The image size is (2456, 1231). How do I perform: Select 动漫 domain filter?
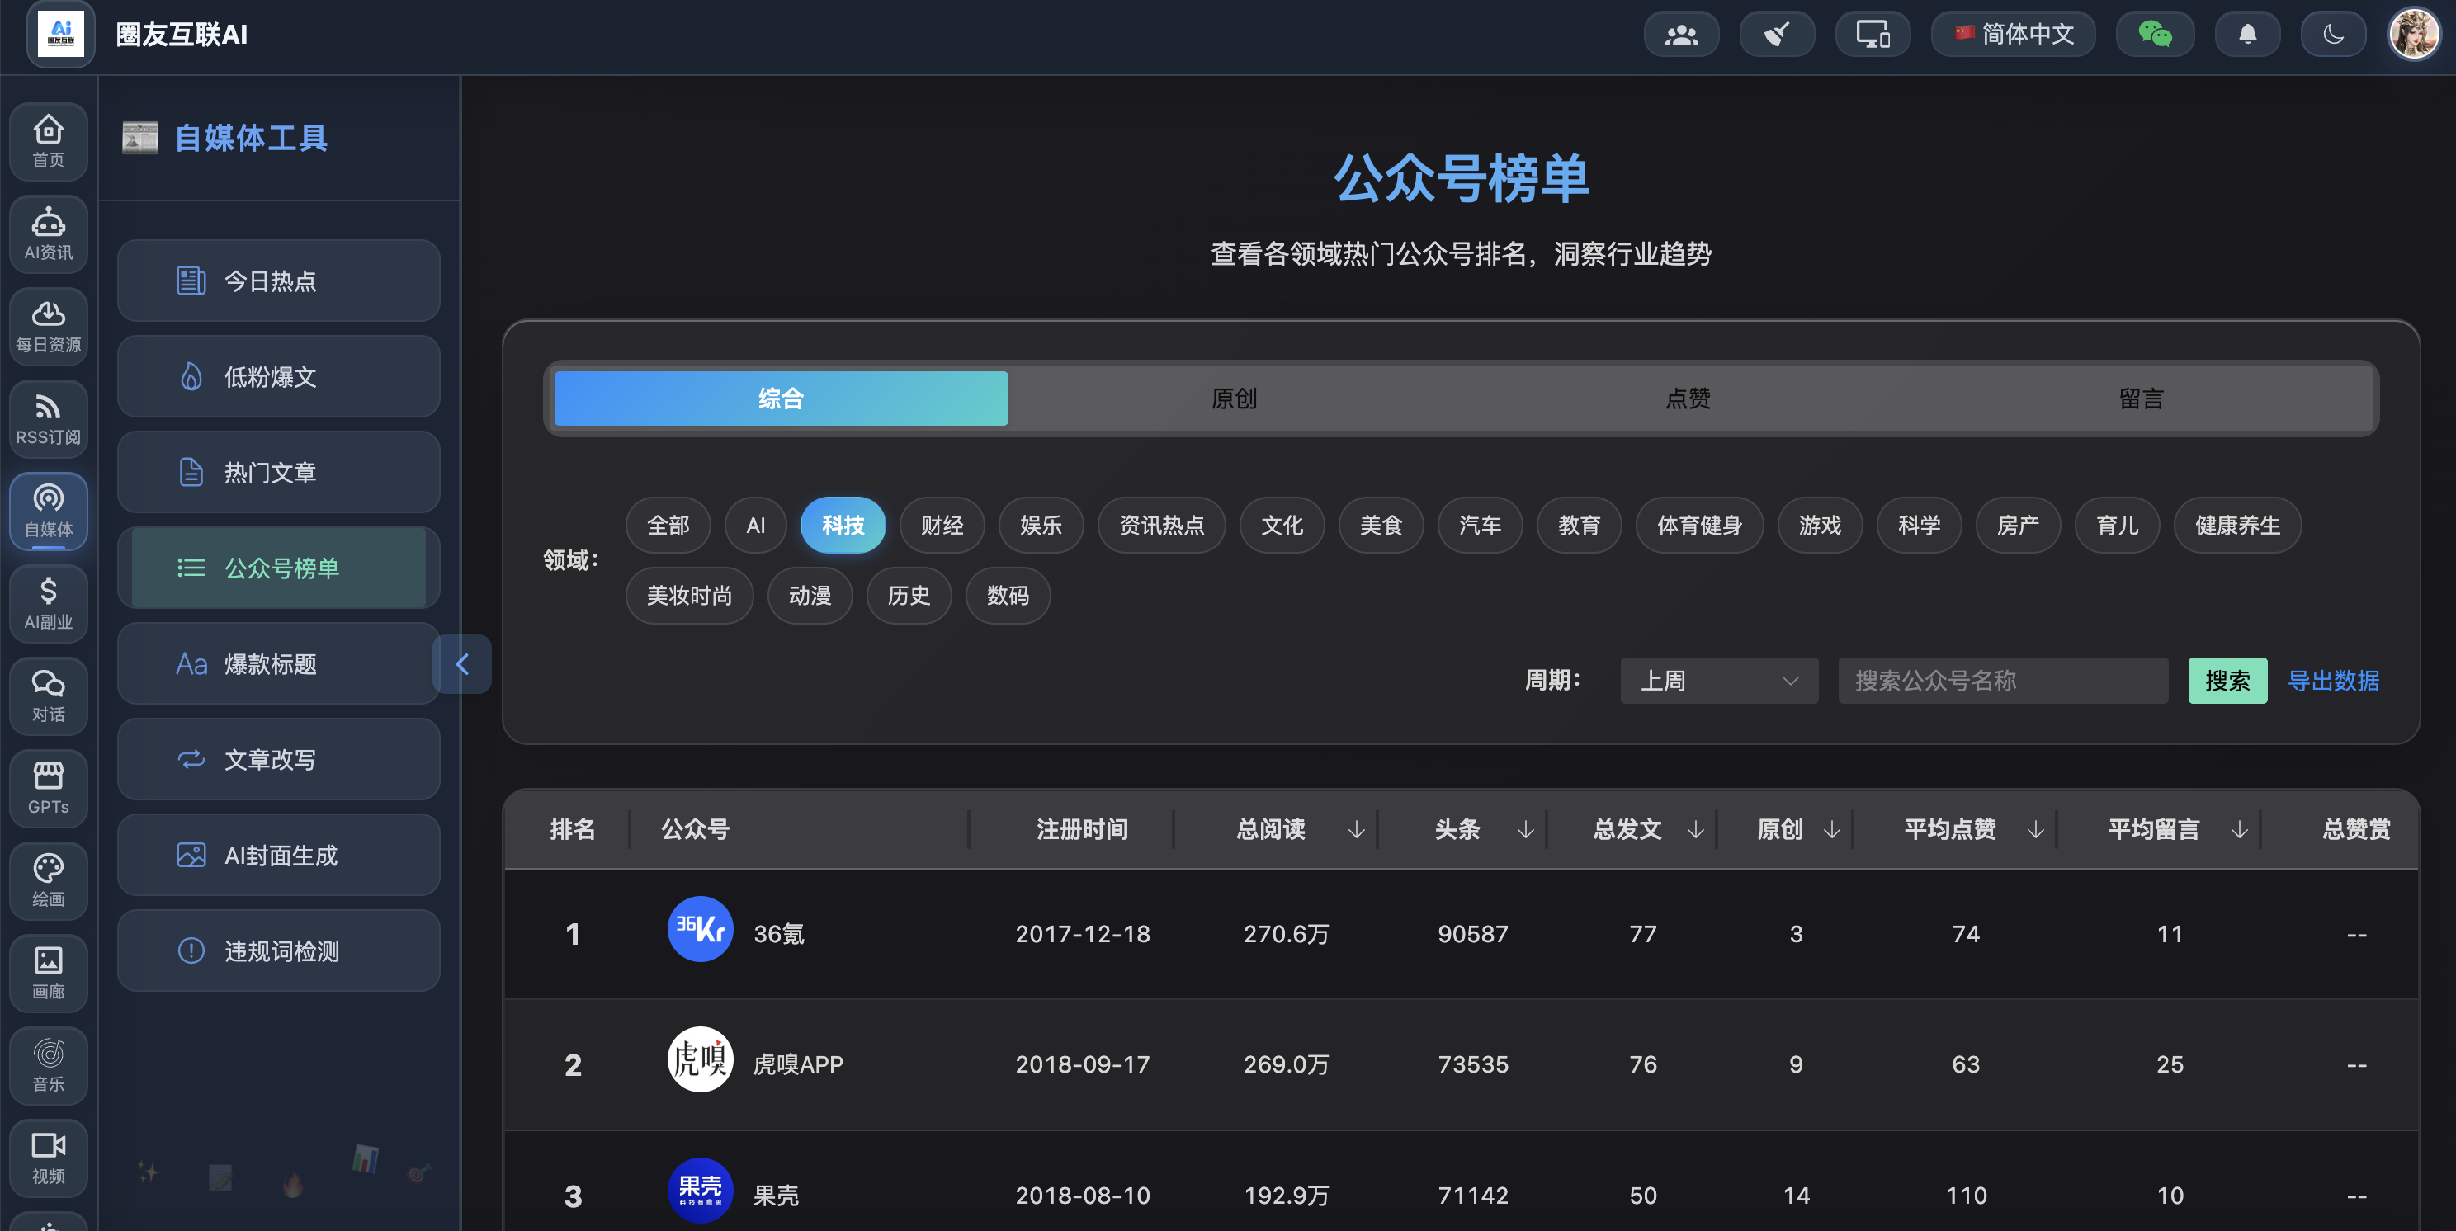coord(810,596)
